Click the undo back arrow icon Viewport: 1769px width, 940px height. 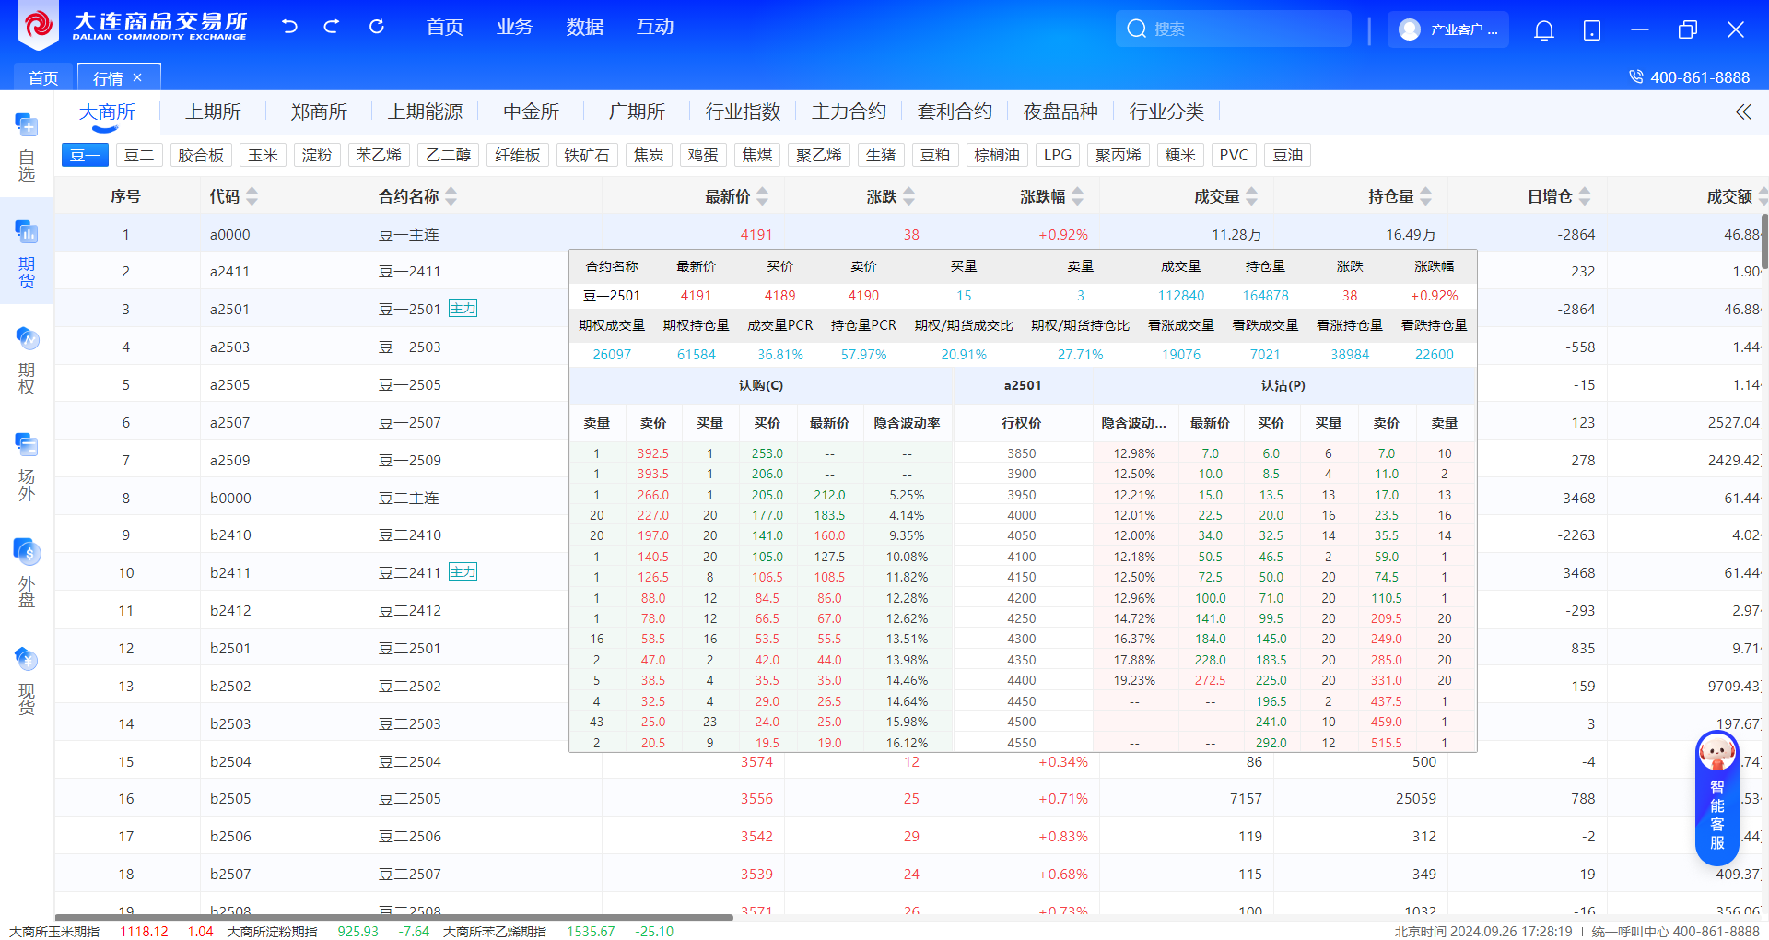(289, 27)
